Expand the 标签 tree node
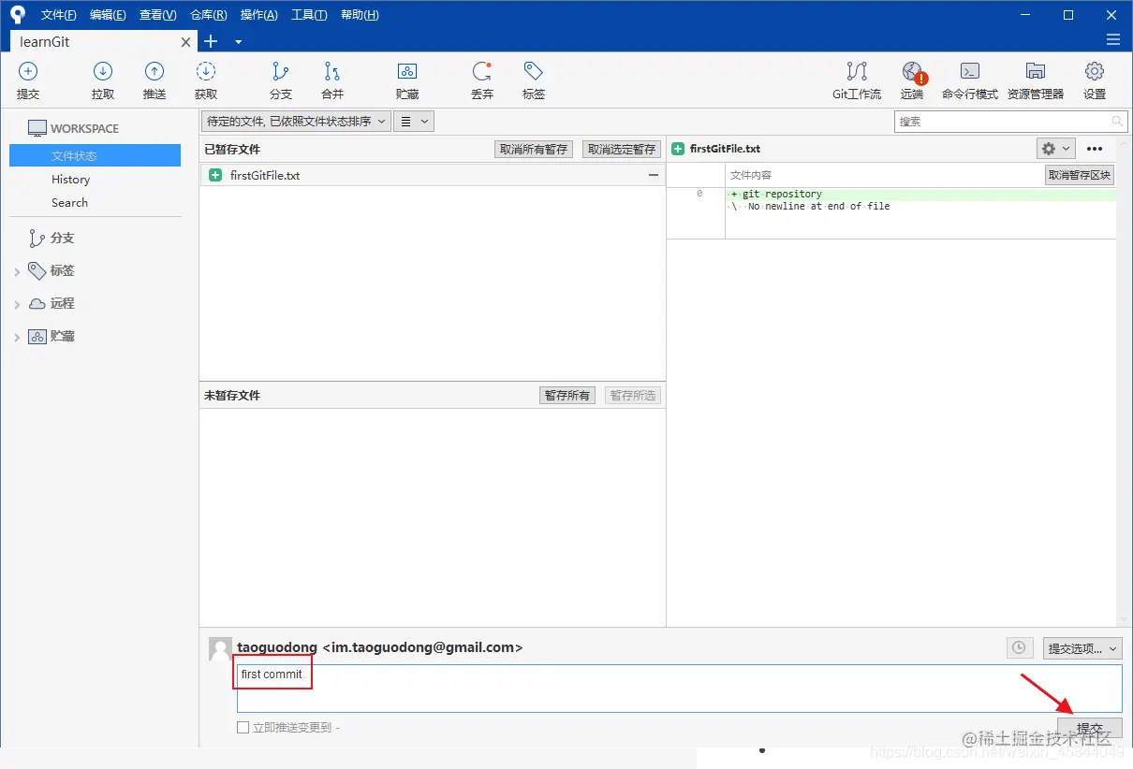 [17, 271]
